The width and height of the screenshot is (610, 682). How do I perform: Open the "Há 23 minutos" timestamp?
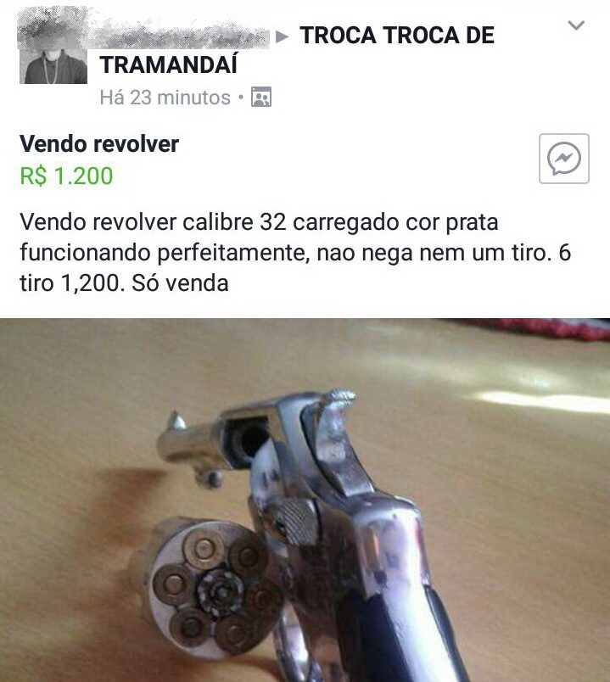click(x=165, y=98)
